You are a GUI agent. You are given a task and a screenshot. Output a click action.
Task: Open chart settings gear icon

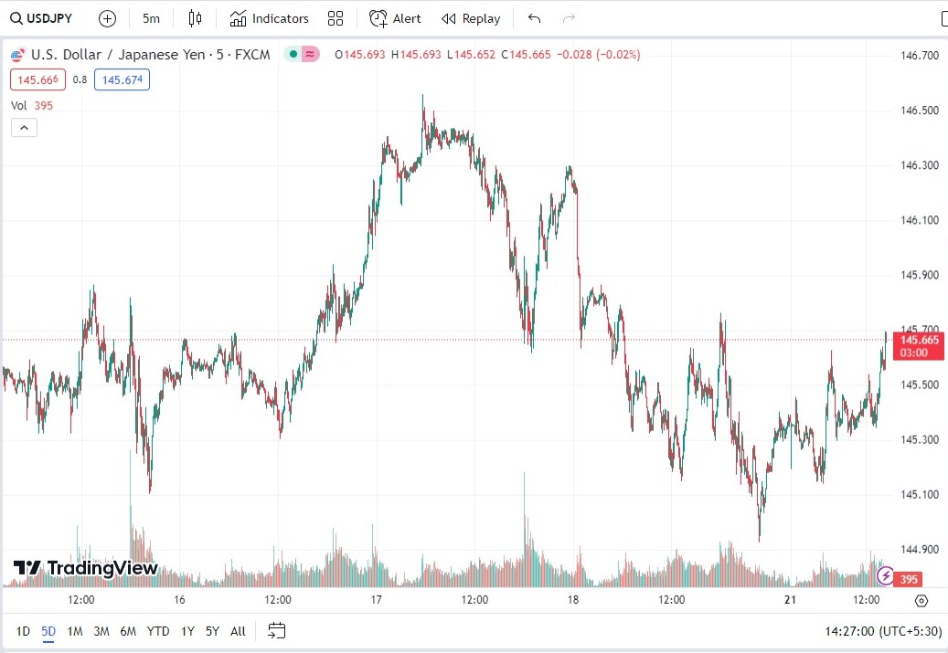tap(921, 600)
